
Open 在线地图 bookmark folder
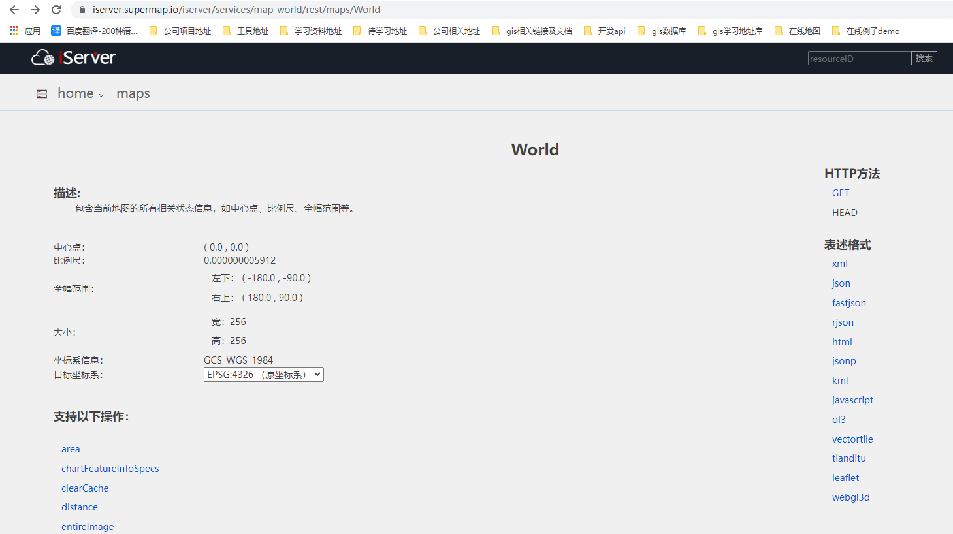798,31
